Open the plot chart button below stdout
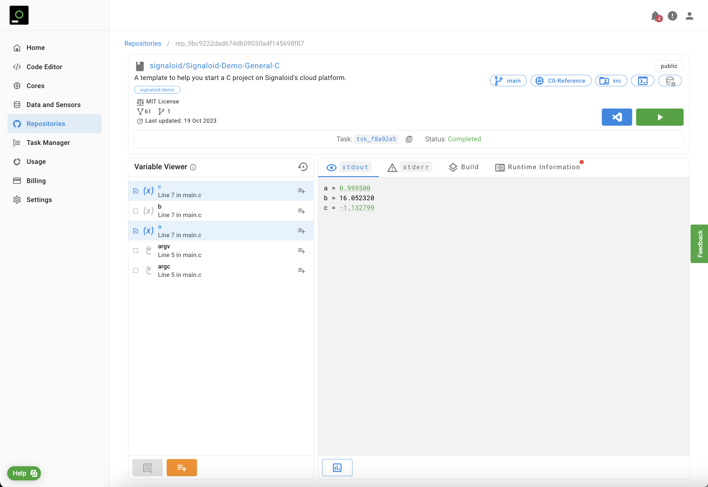The height and width of the screenshot is (487, 708). [337, 467]
